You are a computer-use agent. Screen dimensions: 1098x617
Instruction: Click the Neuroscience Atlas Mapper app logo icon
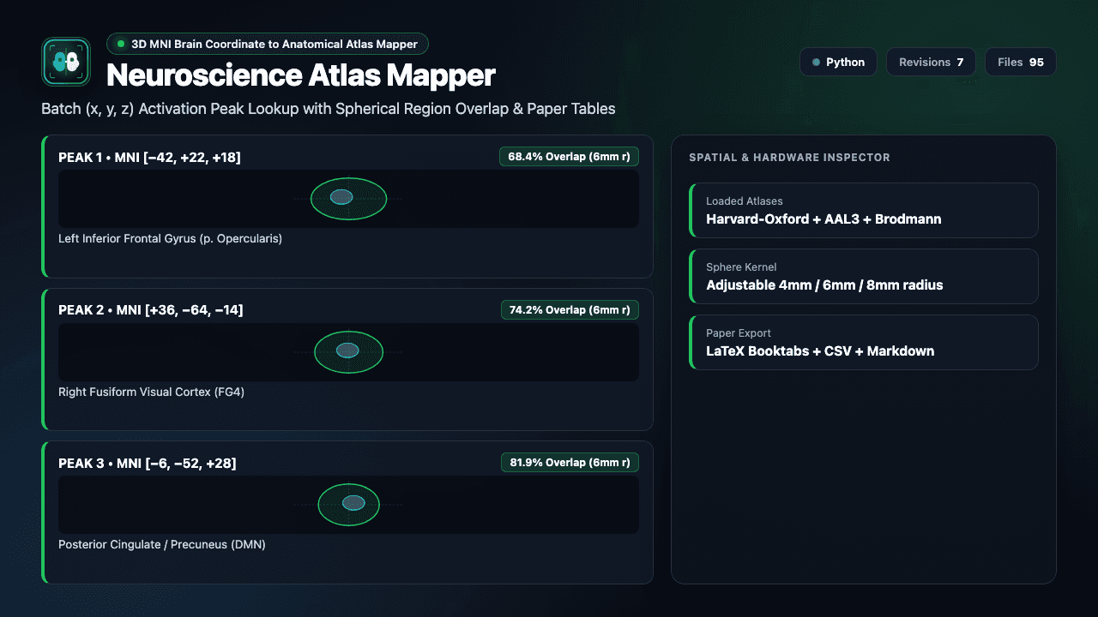click(66, 62)
